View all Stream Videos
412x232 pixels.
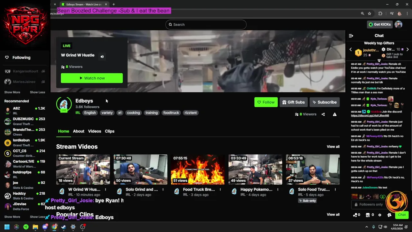pos(333,147)
